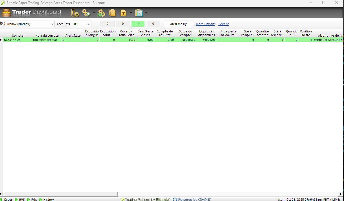Image resolution: width=344 pixels, height=201 pixels.
Task: Click the % de perte maximum column header
Action: pyautogui.click(x=229, y=33)
